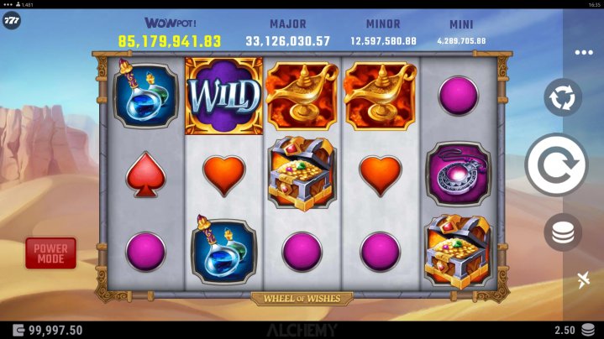Click the Wheel of Wishes title plaque
The width and height of the screenshot is (604, 339).
pyautogui.click(x=302, y=299)
